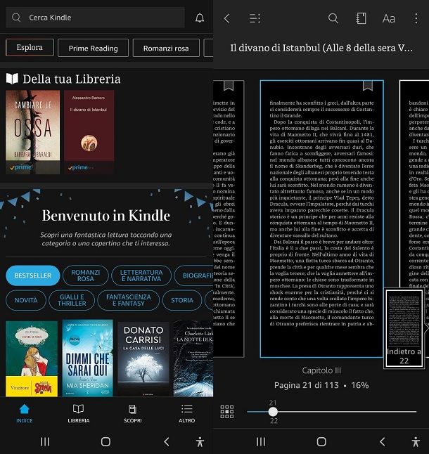Select the LETTERATURA E NARRATIVA chip
429x454 pixels.
[x=141, y=275]
